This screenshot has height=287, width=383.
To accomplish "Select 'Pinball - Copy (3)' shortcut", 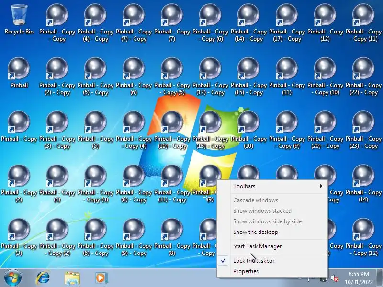I will pos(19,237).
